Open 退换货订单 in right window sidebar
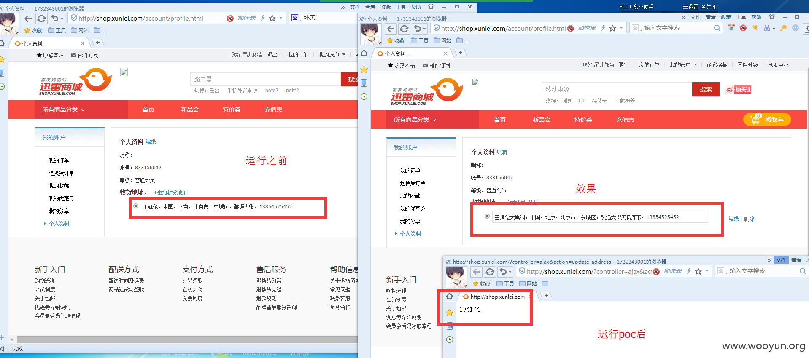The image size is (809, 358). pyautogui.click(x=413, y=183)
